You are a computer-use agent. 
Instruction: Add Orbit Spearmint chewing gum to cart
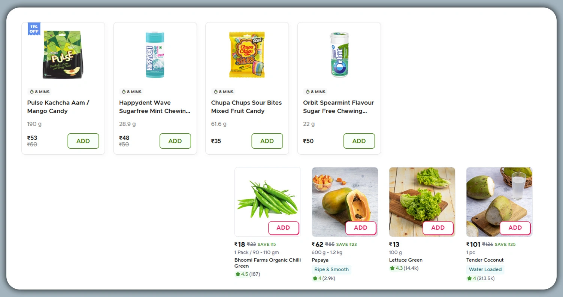pos(359,141)
